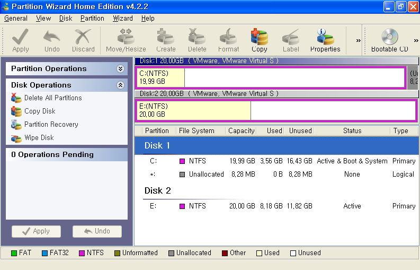Image resolution: width=420 pixels, height=270 pixels.
Task: Click the Other dark red legend swatch
Action: click(225, 253)
